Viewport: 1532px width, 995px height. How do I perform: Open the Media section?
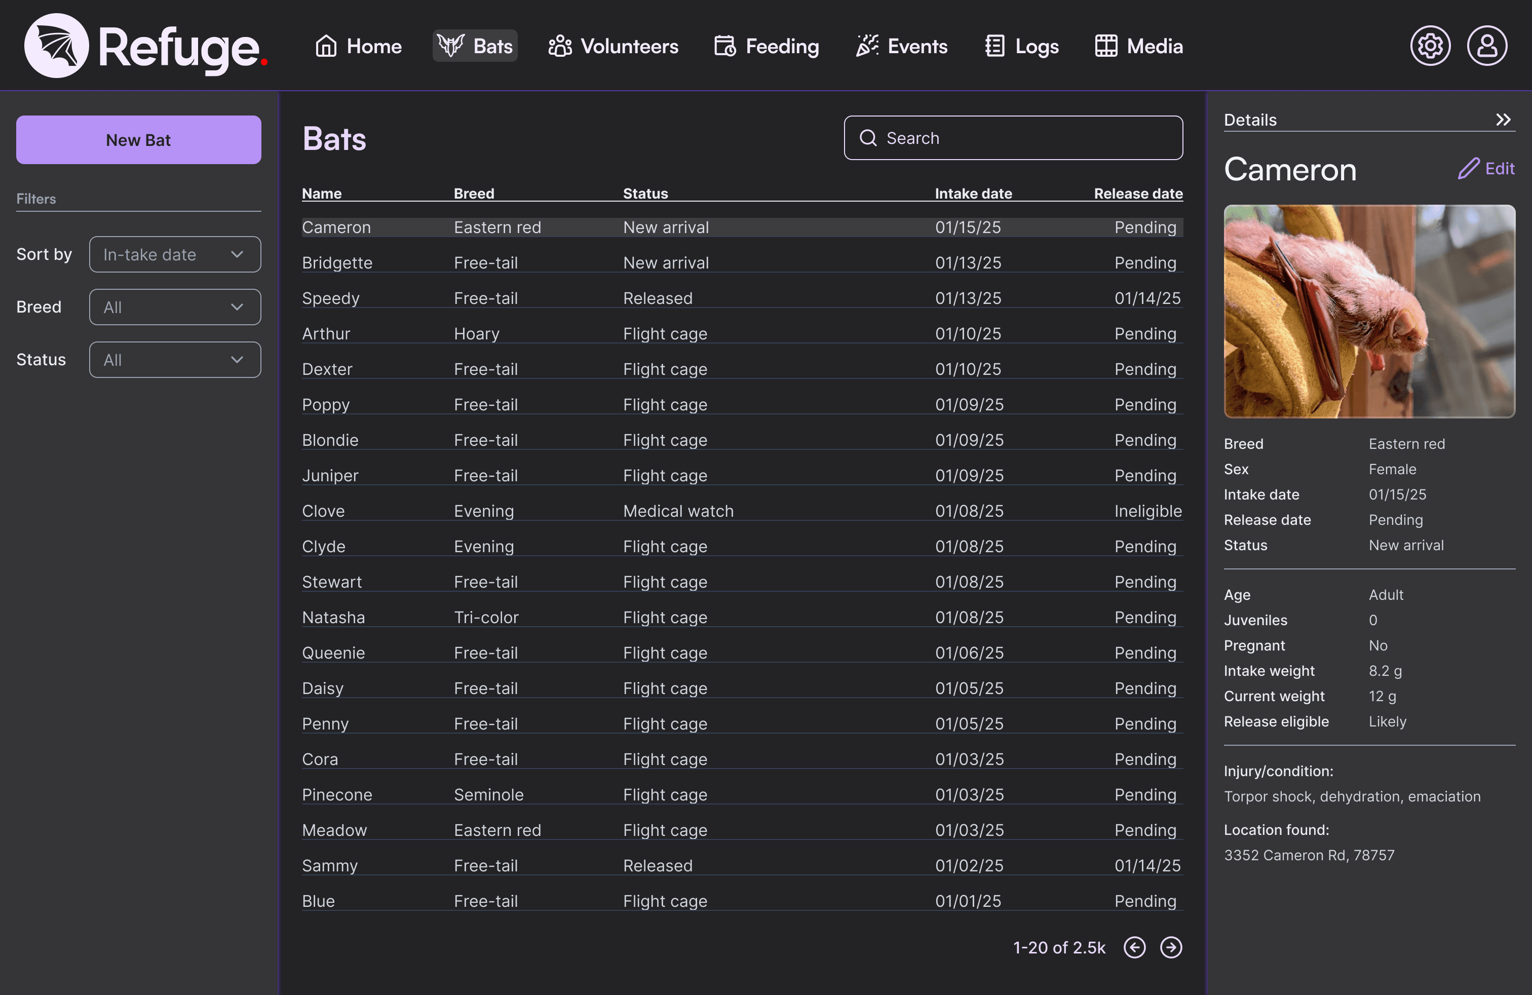(x=1138, y=46)
